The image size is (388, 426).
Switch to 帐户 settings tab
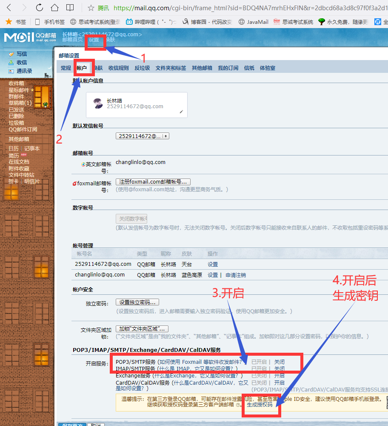82,68
